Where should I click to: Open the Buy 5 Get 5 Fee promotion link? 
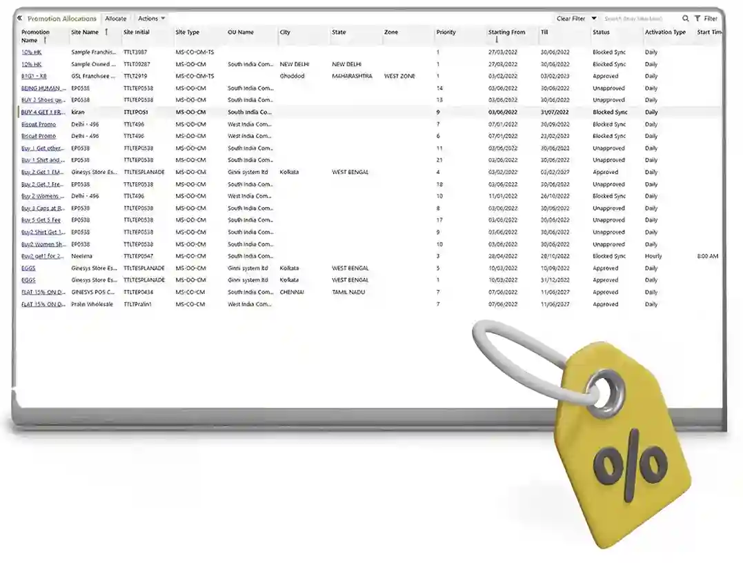coord(41,220)
